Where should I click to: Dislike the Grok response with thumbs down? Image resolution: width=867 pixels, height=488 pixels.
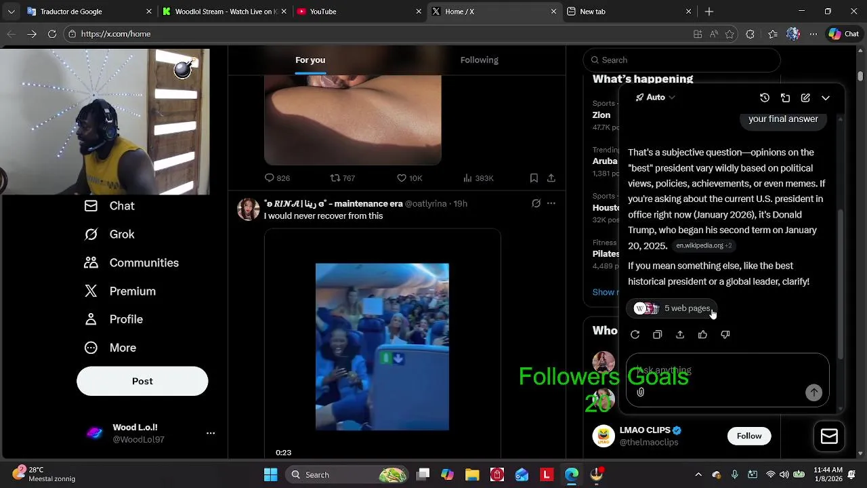point(725,334)
